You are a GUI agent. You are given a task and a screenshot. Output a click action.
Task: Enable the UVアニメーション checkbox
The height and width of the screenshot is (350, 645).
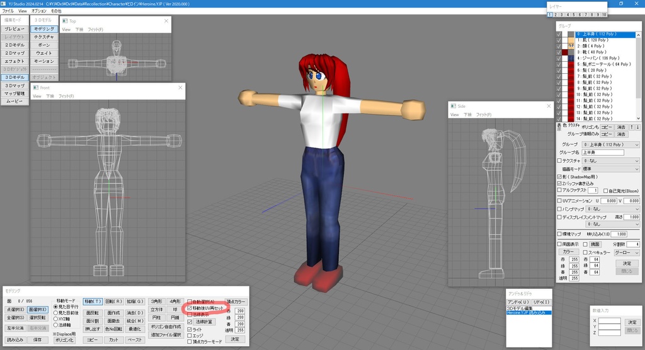(559, 201)
